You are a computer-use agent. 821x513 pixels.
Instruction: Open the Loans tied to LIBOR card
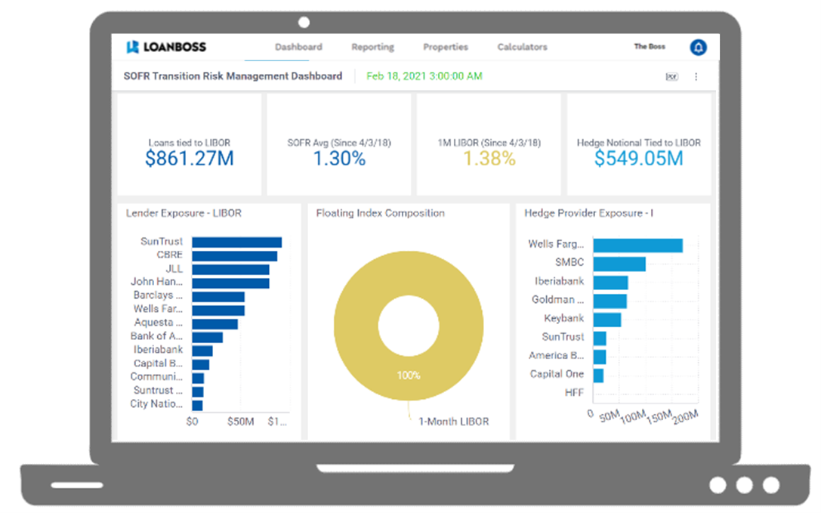(190, 144)
